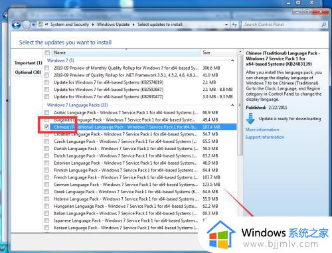Select the Croatian Language Pack row text
This screenshot has width=332, height=253.
(125, 134)
